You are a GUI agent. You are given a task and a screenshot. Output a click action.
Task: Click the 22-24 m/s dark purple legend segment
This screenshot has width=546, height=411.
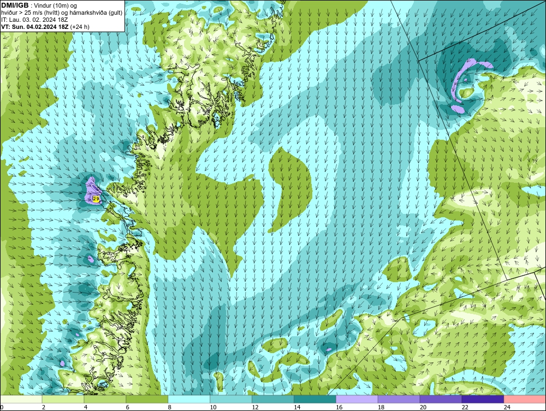pyautogui.click(x=483, y=399)
